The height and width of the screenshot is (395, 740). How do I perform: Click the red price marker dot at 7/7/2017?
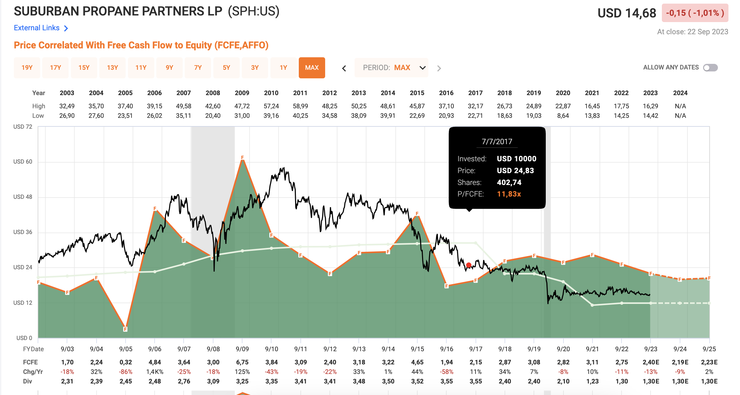point(469,265)
